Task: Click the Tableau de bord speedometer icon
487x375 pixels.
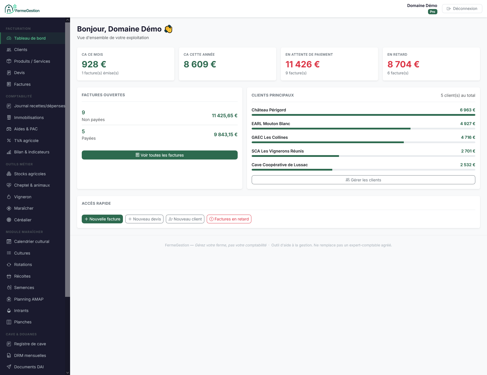Action: pyautogui.click(x=9, y=38)
